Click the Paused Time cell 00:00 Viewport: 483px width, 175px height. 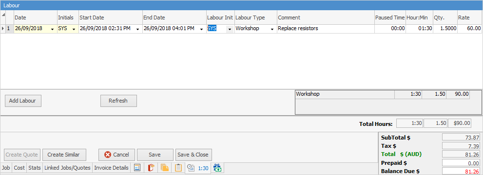coord(390,29)
